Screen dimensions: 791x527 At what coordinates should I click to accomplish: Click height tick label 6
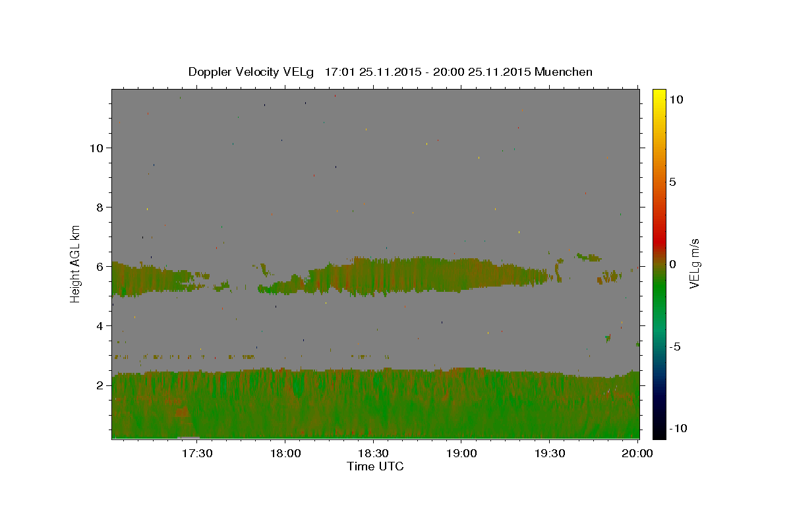point(100,267)
